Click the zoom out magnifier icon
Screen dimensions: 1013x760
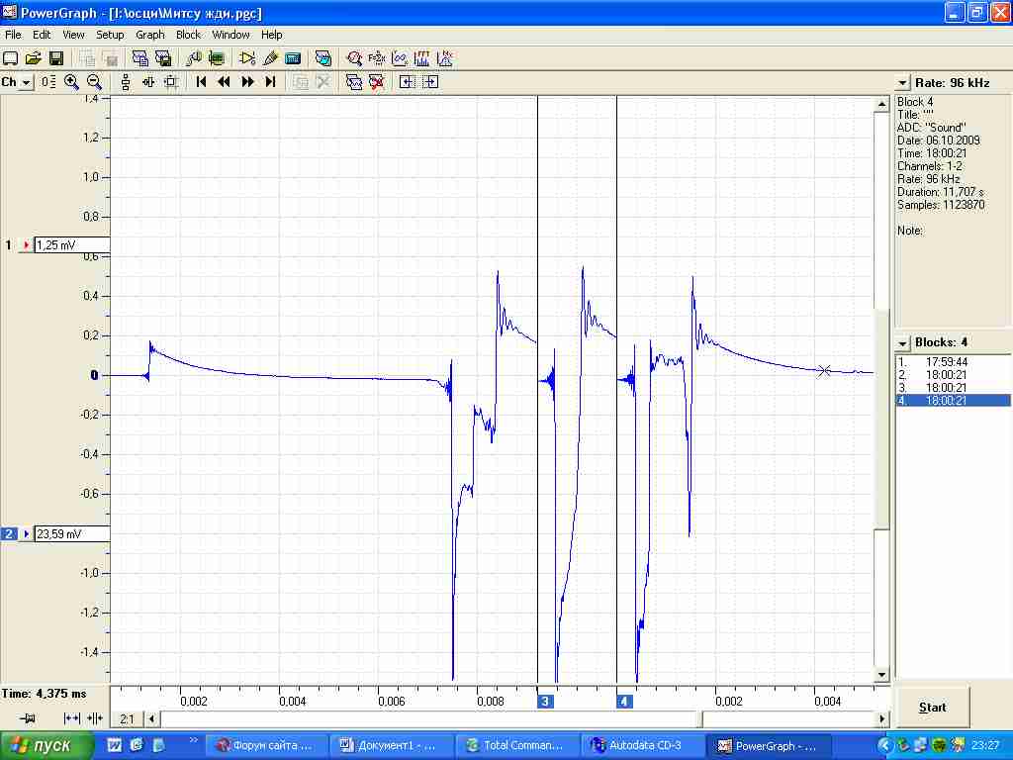coord(94,82)
